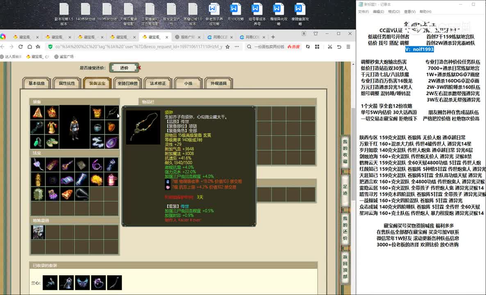Click browser undo closed tab icon
486x295 pixels.
point(339,47)
